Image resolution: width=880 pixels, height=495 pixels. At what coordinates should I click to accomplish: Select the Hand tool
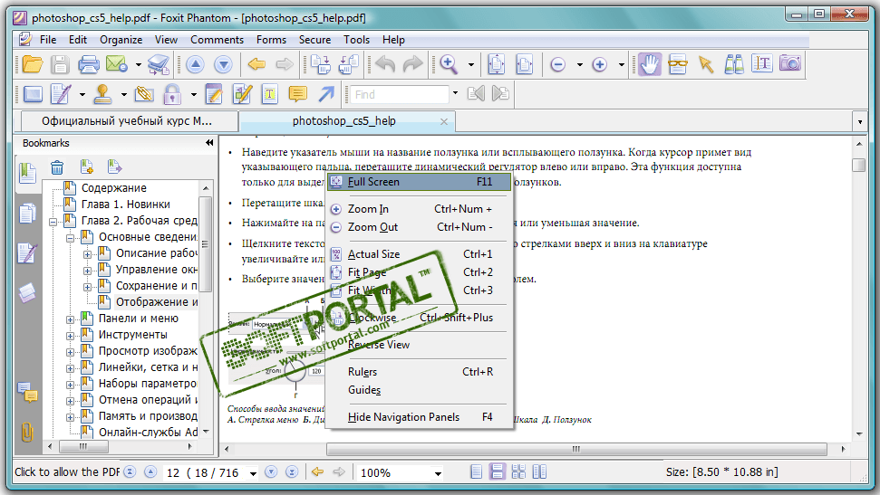(649, 64)
